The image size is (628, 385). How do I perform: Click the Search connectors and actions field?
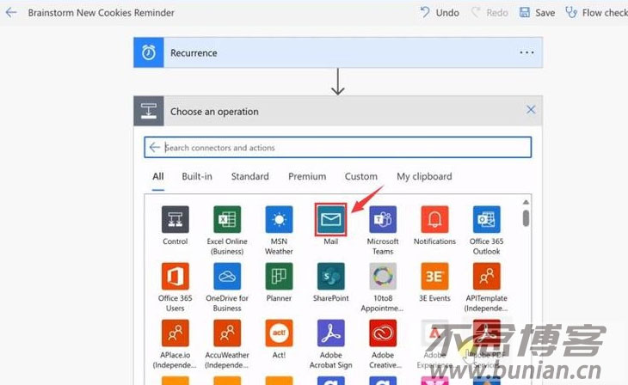[x=338, y=147]
